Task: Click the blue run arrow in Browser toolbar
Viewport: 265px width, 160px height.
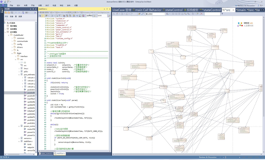Action: point(35,12)
